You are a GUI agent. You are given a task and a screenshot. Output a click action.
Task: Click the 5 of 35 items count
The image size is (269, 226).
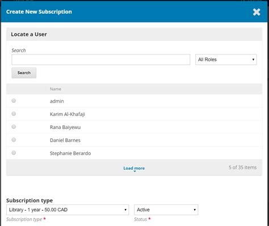click(242, 168)
